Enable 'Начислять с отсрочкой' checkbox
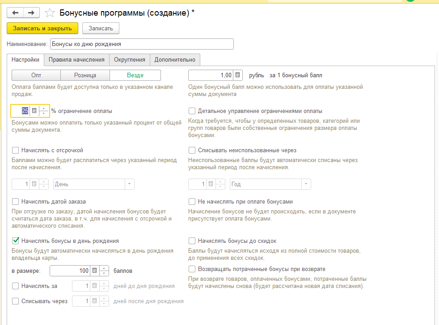This screenshot has width=439, height=325. pyautogui.click(x=15, y=150)
